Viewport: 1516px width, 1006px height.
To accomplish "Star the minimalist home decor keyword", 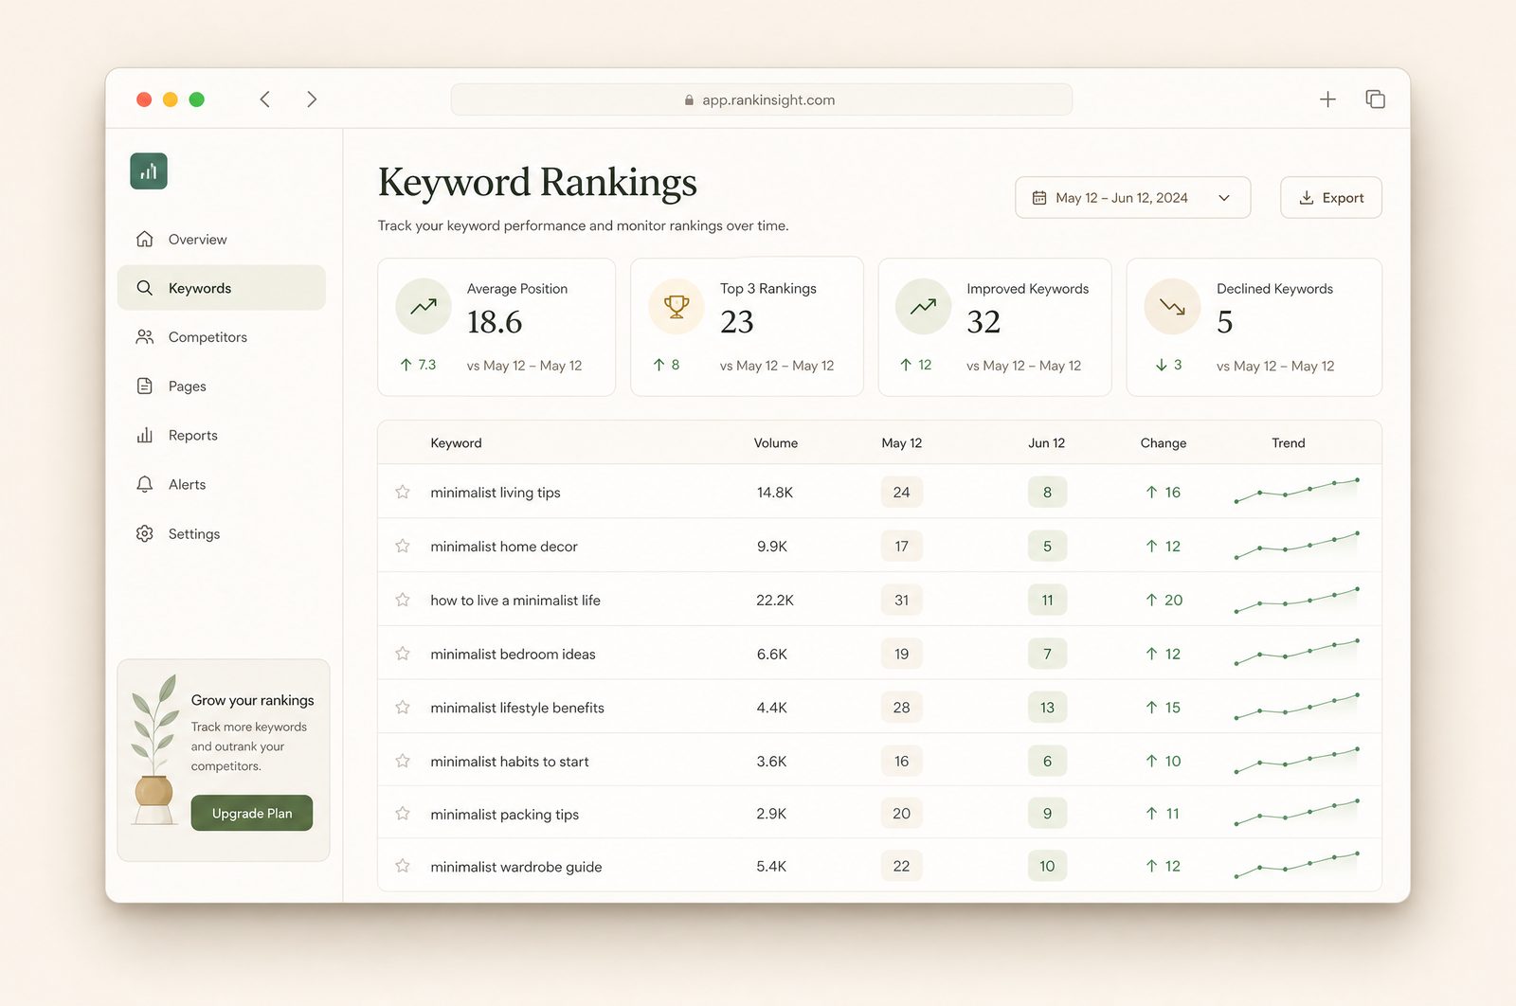I will (403, 546).
